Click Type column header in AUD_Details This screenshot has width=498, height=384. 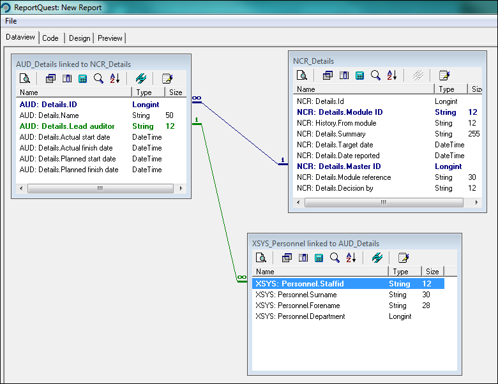point(149,92)
